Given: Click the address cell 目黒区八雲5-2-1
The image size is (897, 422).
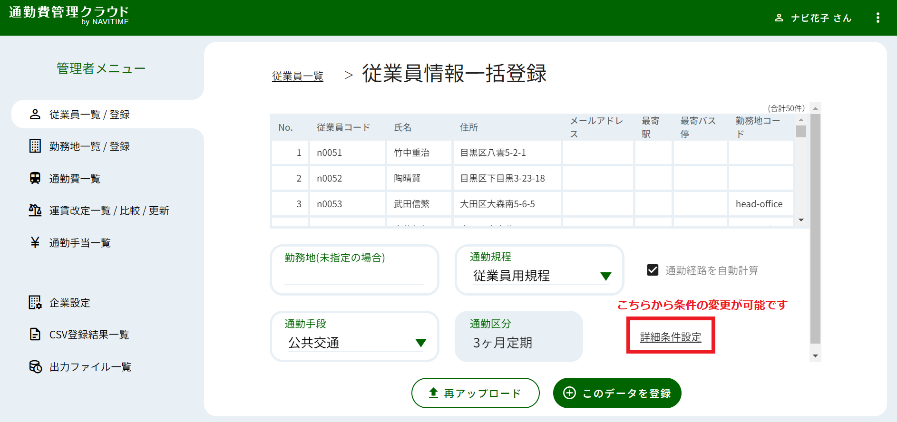Looking at the screenshot, I should pos(507,153).
